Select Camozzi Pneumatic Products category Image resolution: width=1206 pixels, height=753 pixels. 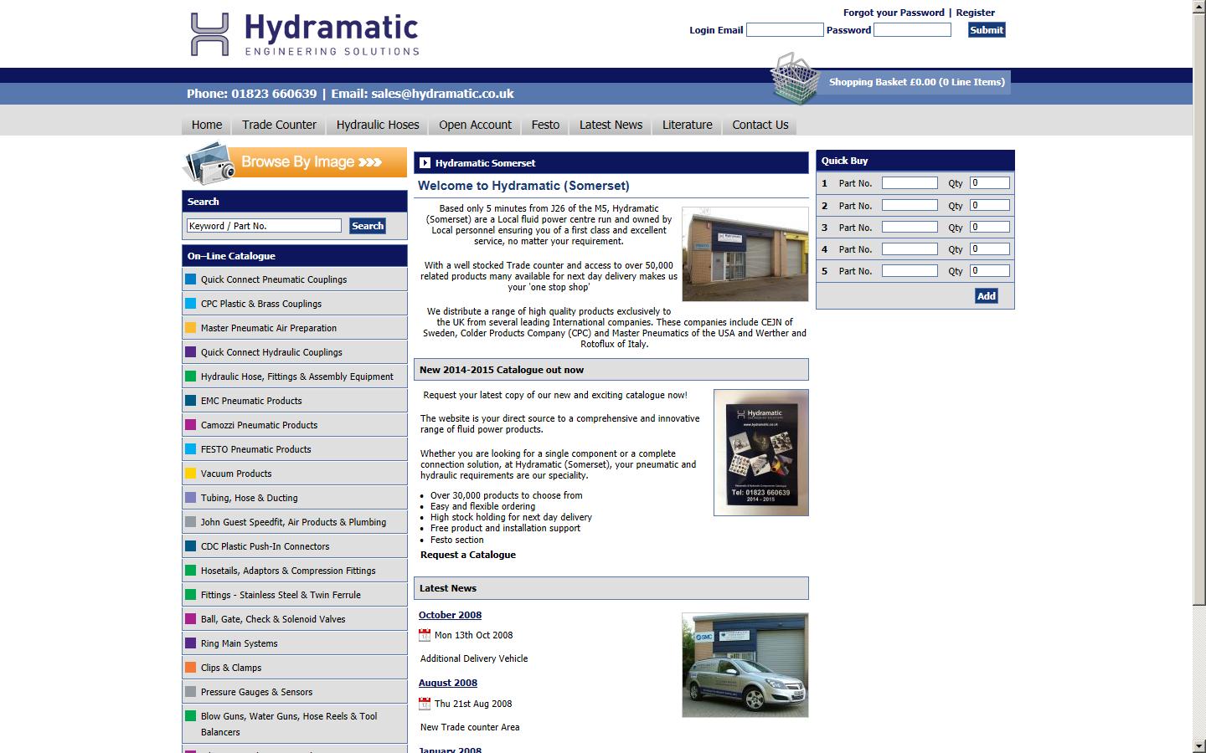click(259, 425)
